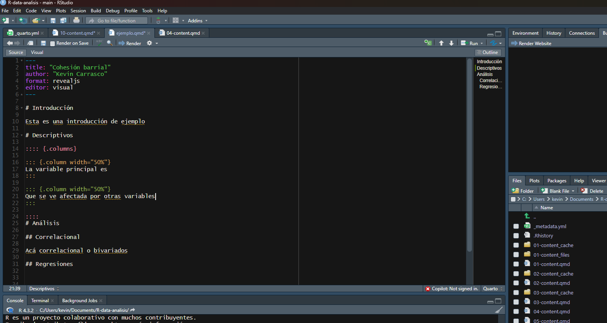Click the editor vertical scrollbar

coord(470,154)
